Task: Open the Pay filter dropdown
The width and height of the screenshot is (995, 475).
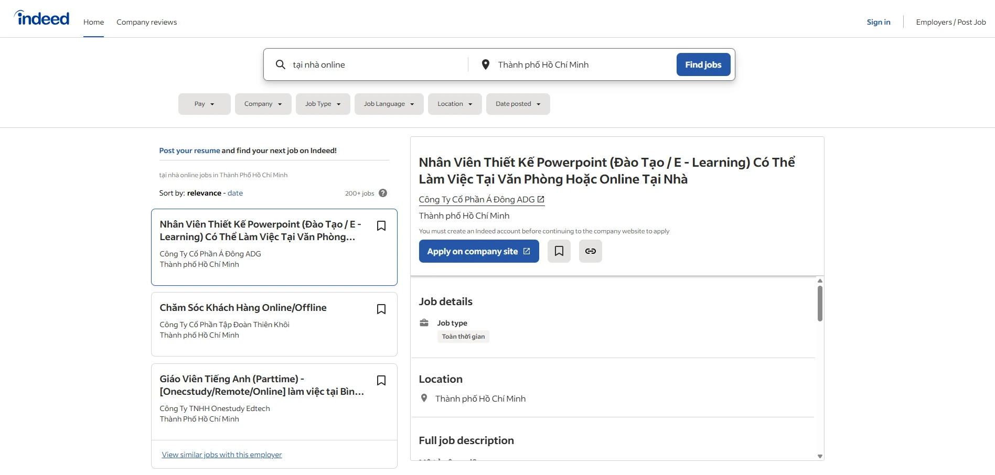Action: coord(205,104)
